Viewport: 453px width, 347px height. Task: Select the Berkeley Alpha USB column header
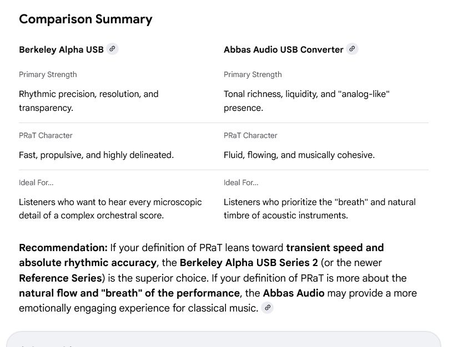tap(61, 49)
